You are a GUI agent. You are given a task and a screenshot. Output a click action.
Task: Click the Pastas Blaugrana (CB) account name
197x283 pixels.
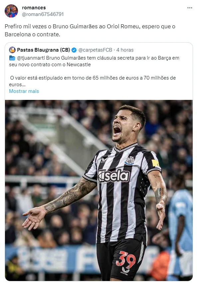coord(44,50)
